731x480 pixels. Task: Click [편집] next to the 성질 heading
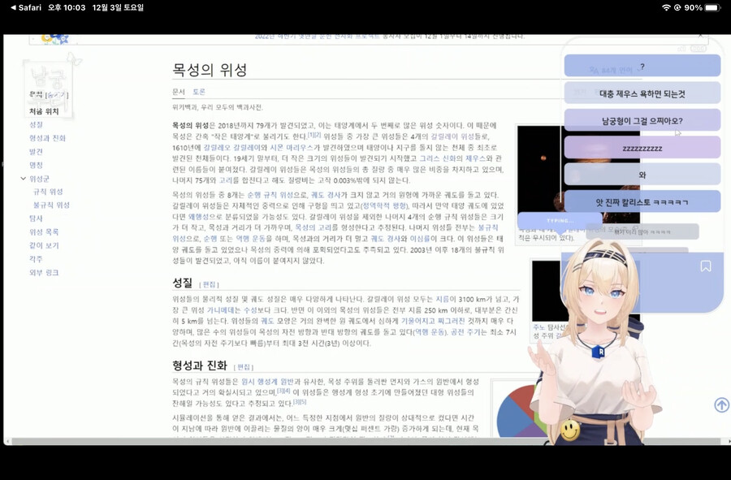tap(208, 284)
